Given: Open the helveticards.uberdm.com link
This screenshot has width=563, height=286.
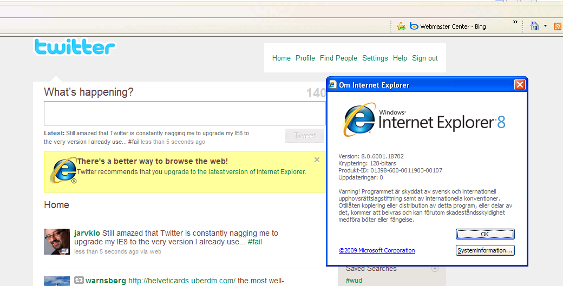Looking at the screenshot, I should (182, 281).
